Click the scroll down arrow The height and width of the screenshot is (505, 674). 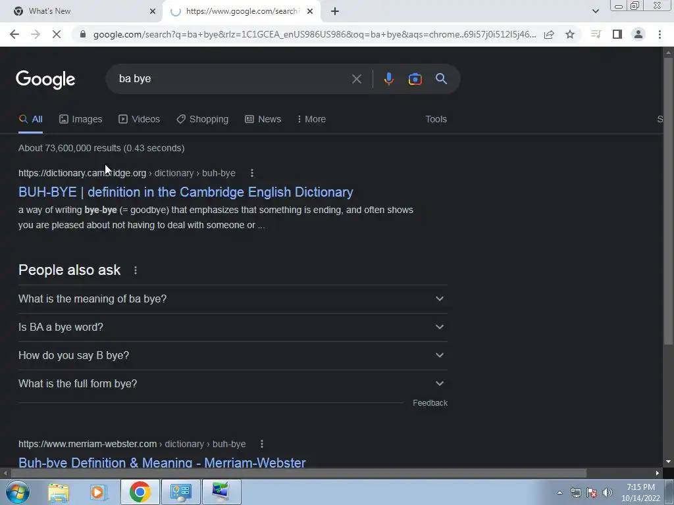click(x=668, y=462)
